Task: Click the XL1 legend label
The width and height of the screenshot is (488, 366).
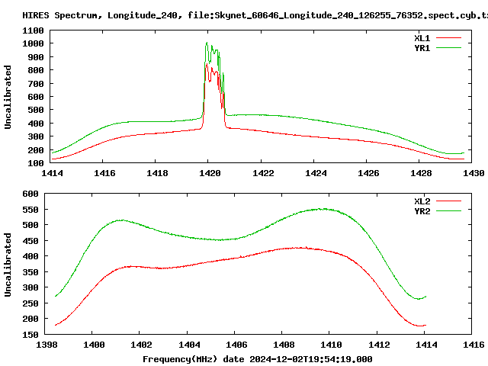Action: pyautogui.click(x=422, y=38)
